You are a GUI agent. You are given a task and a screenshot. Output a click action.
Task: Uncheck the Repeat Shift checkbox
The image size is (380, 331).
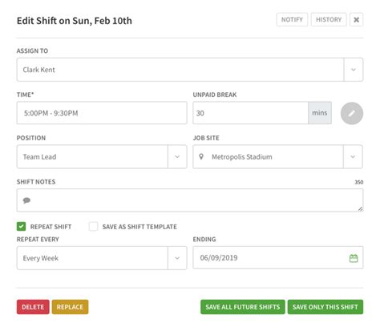(21, 227)
